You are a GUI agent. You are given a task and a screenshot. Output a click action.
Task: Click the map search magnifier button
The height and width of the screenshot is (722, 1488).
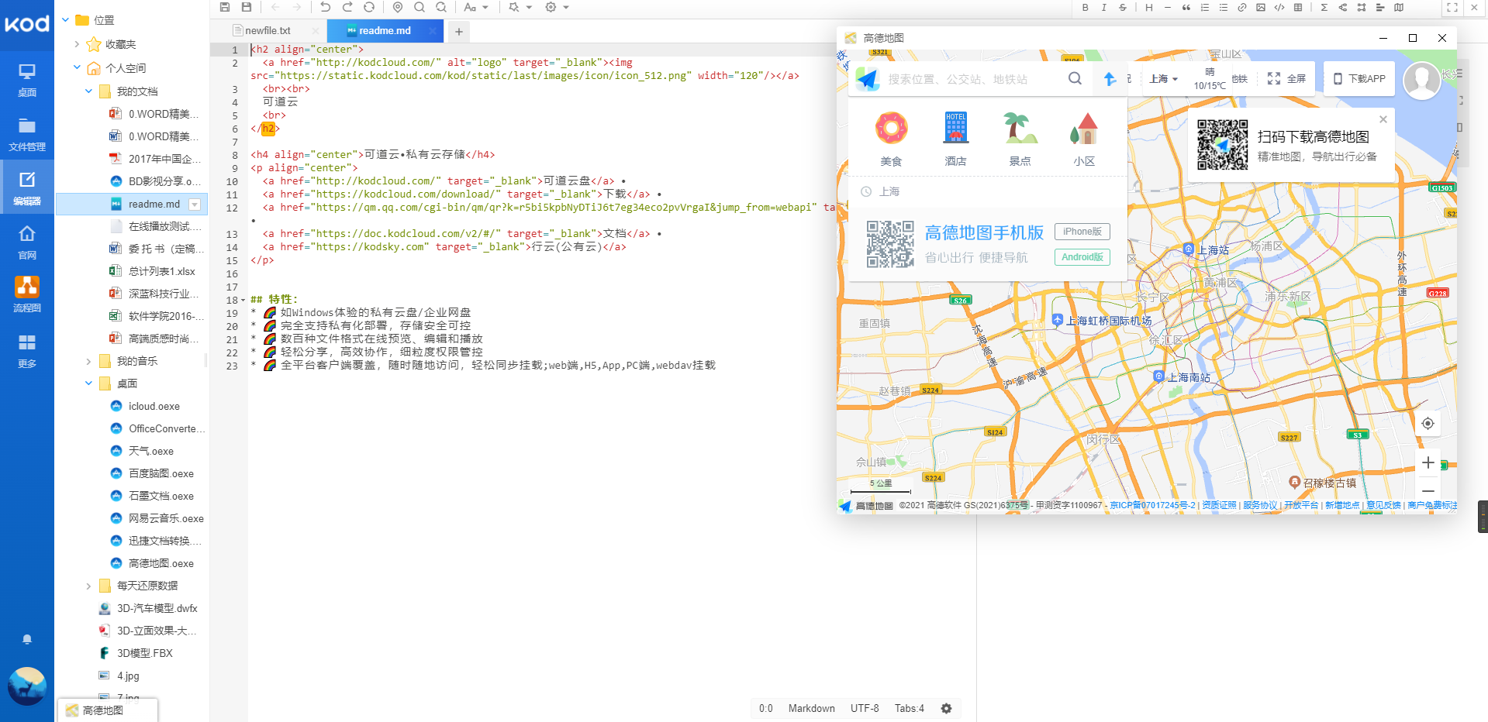point(1075,78)
